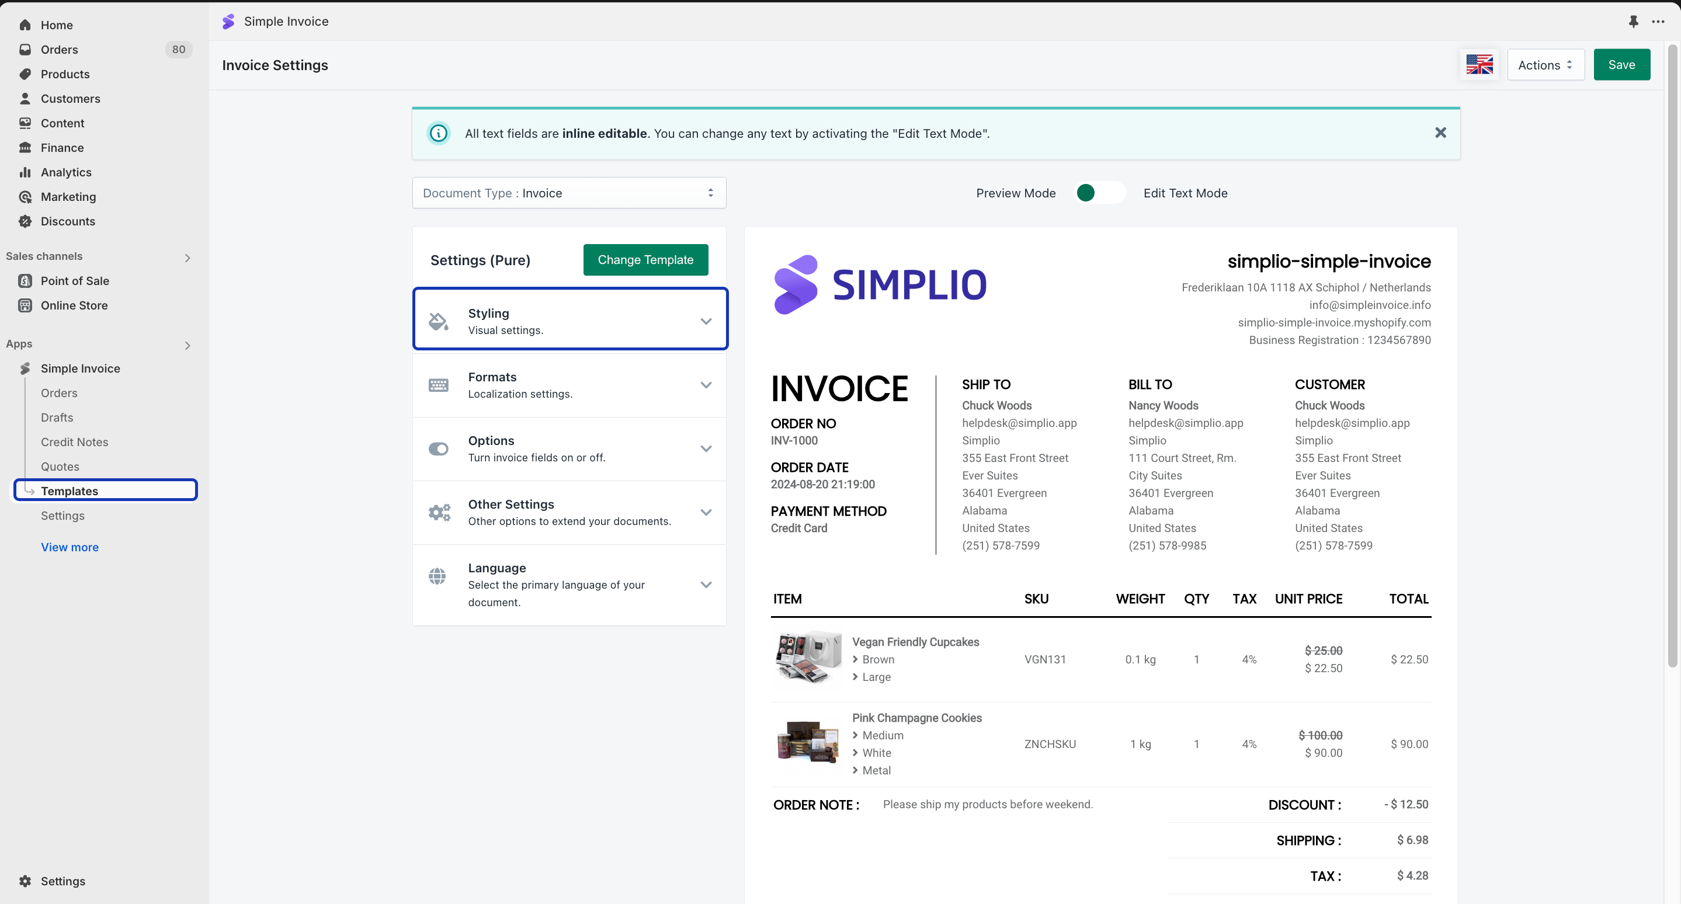The image size is (1681, 904).
Task: Click the Language globe icon
Action: point(437,576)
